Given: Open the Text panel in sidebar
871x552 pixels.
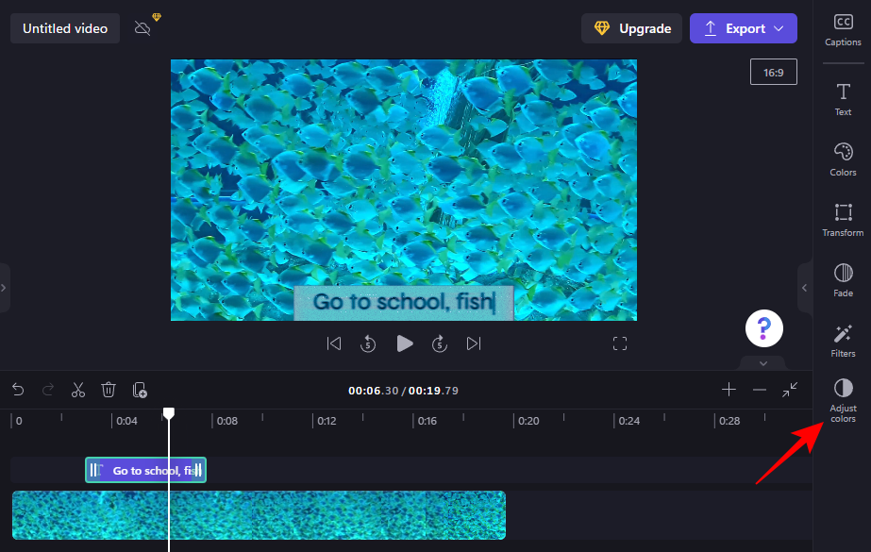Looking at the screenshot, I should [843, 99].
